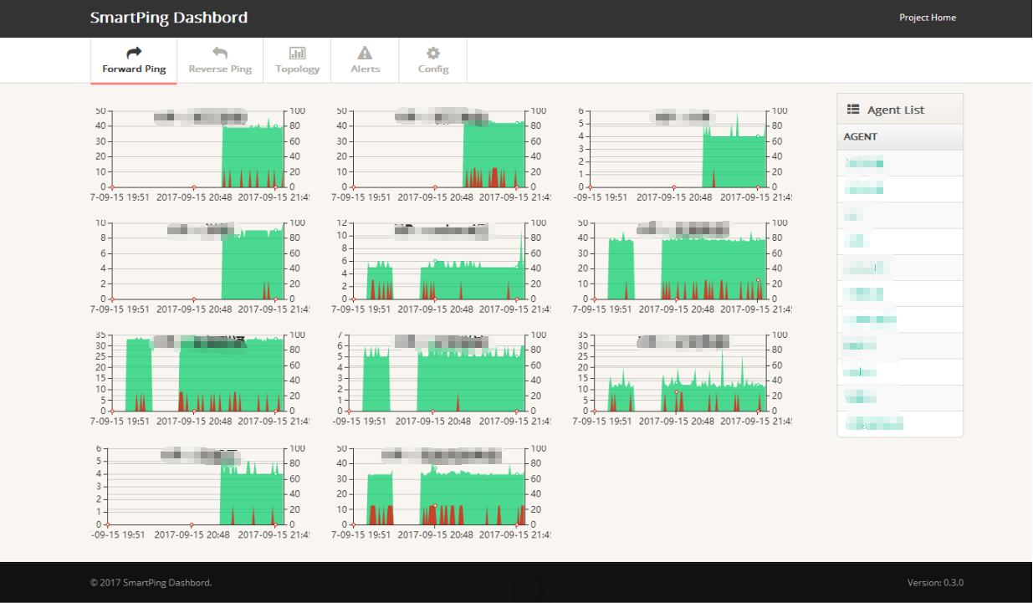Viewport: 1033px width, 603px height.
Task: Select the Topology bar chart icon
Action: point(297,53)
